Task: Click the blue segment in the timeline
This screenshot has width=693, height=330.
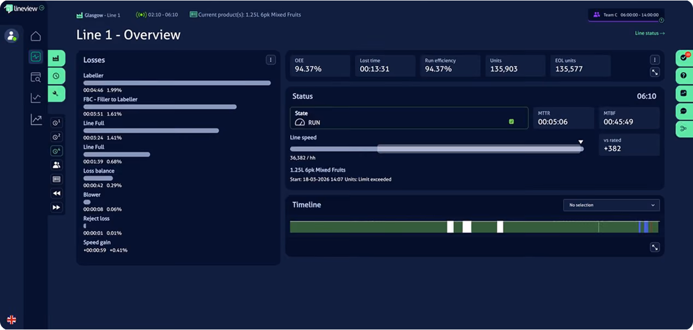Action: tap(645, 227)
